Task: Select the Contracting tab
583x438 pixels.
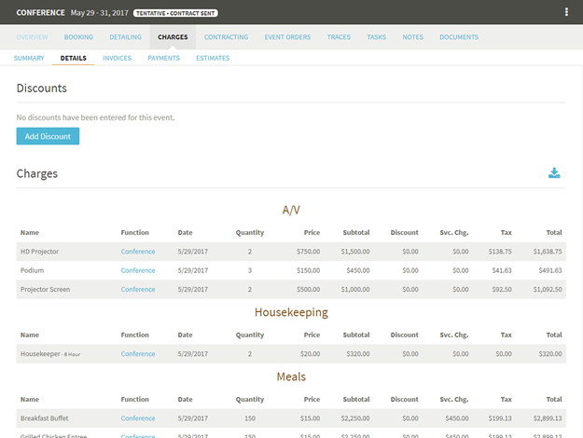Action: [226, 37]
